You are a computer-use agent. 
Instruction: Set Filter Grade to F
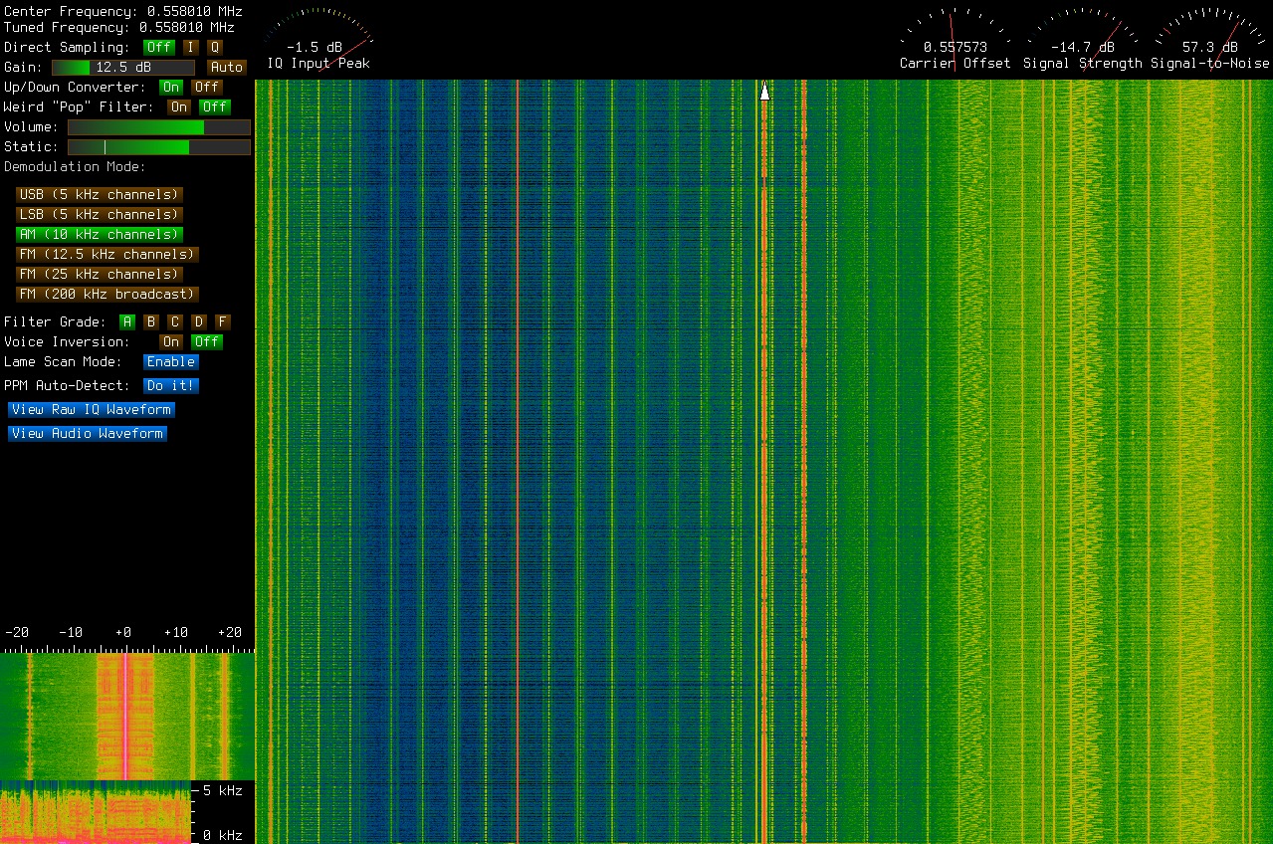tap(222, 321)
